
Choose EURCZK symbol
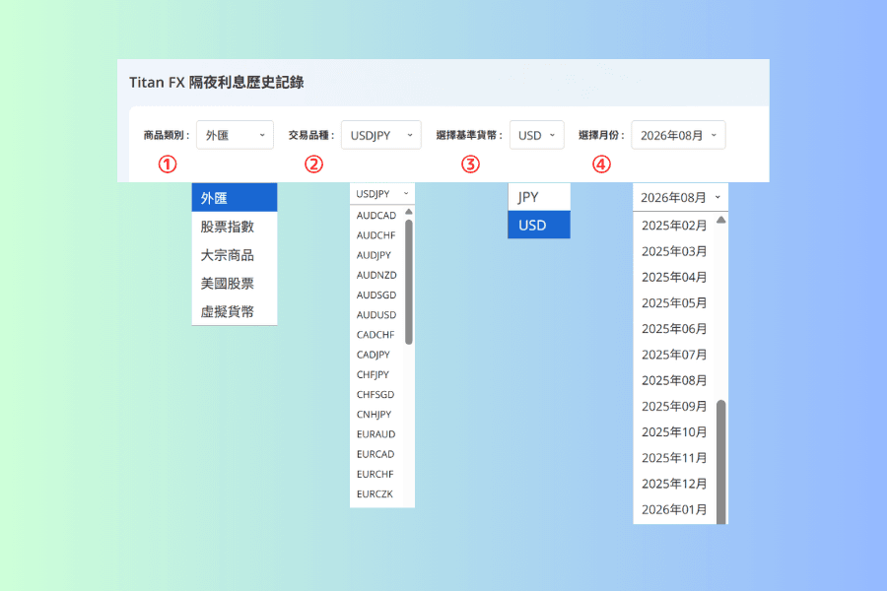click(376, 493)
